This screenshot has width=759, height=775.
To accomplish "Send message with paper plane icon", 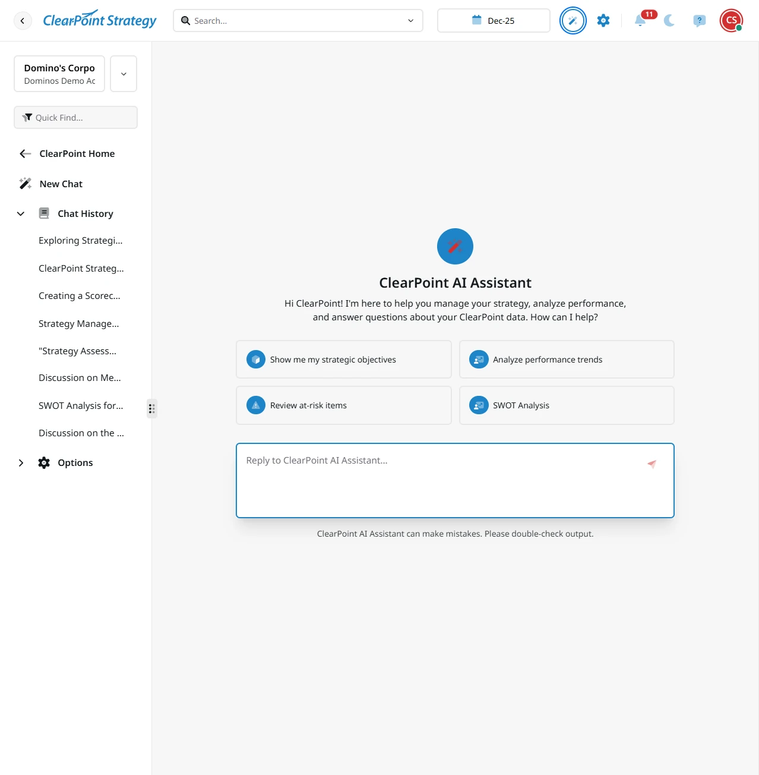I will point(652,464).
